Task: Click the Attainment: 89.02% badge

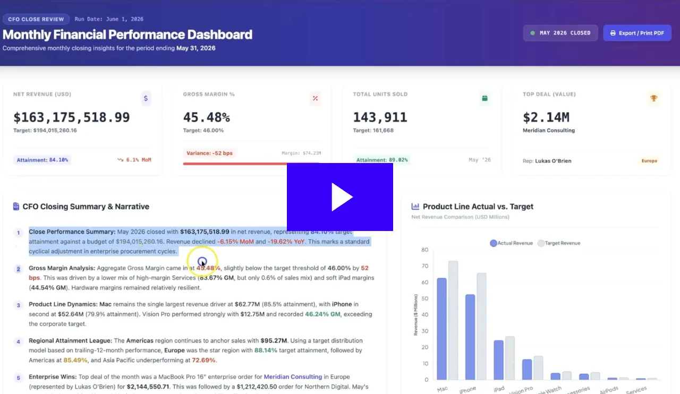Action: pos(382,160)
